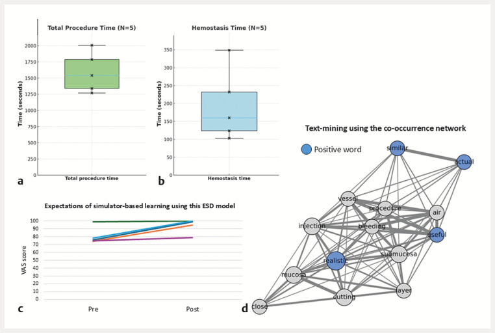The height and width of the screenshot is (333, 495).
Task: Click the 'vessel' gray node
Action: pos(348,199)
